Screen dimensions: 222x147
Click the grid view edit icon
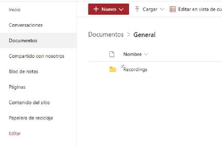[x=172, y=9]
